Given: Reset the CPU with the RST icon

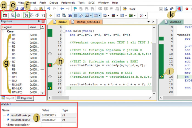Looking at the screenshot, I should (x=5, y=15).
